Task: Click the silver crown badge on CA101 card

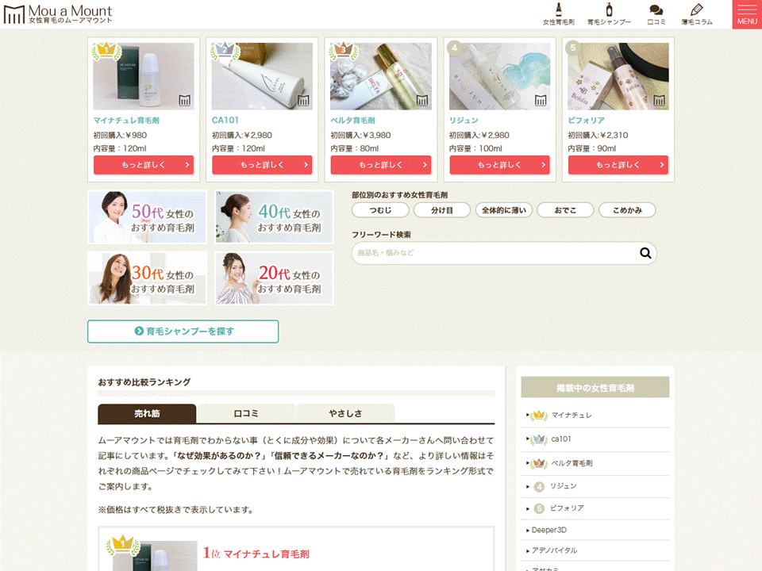Action: point(225,51)
